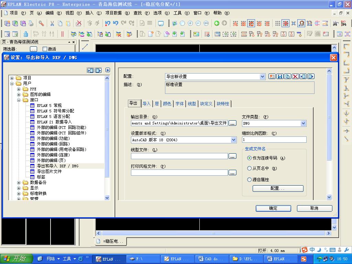The image size is (352, 264).
Task: Click the Undo icon
Action: pos(108,23)
